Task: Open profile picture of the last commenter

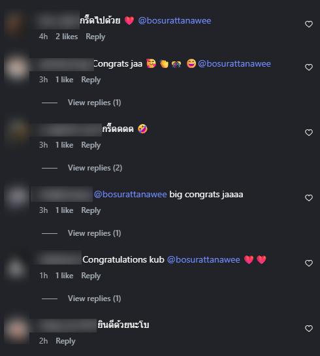Action: [x=16, y=330]
